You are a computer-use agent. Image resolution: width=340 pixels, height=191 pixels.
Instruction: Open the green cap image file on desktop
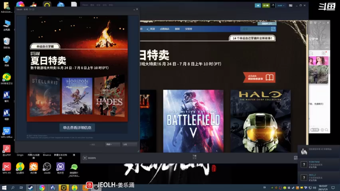click(74, 170)
